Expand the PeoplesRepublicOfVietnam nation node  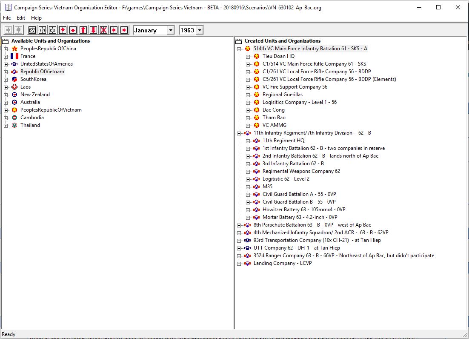pos(6,110)
